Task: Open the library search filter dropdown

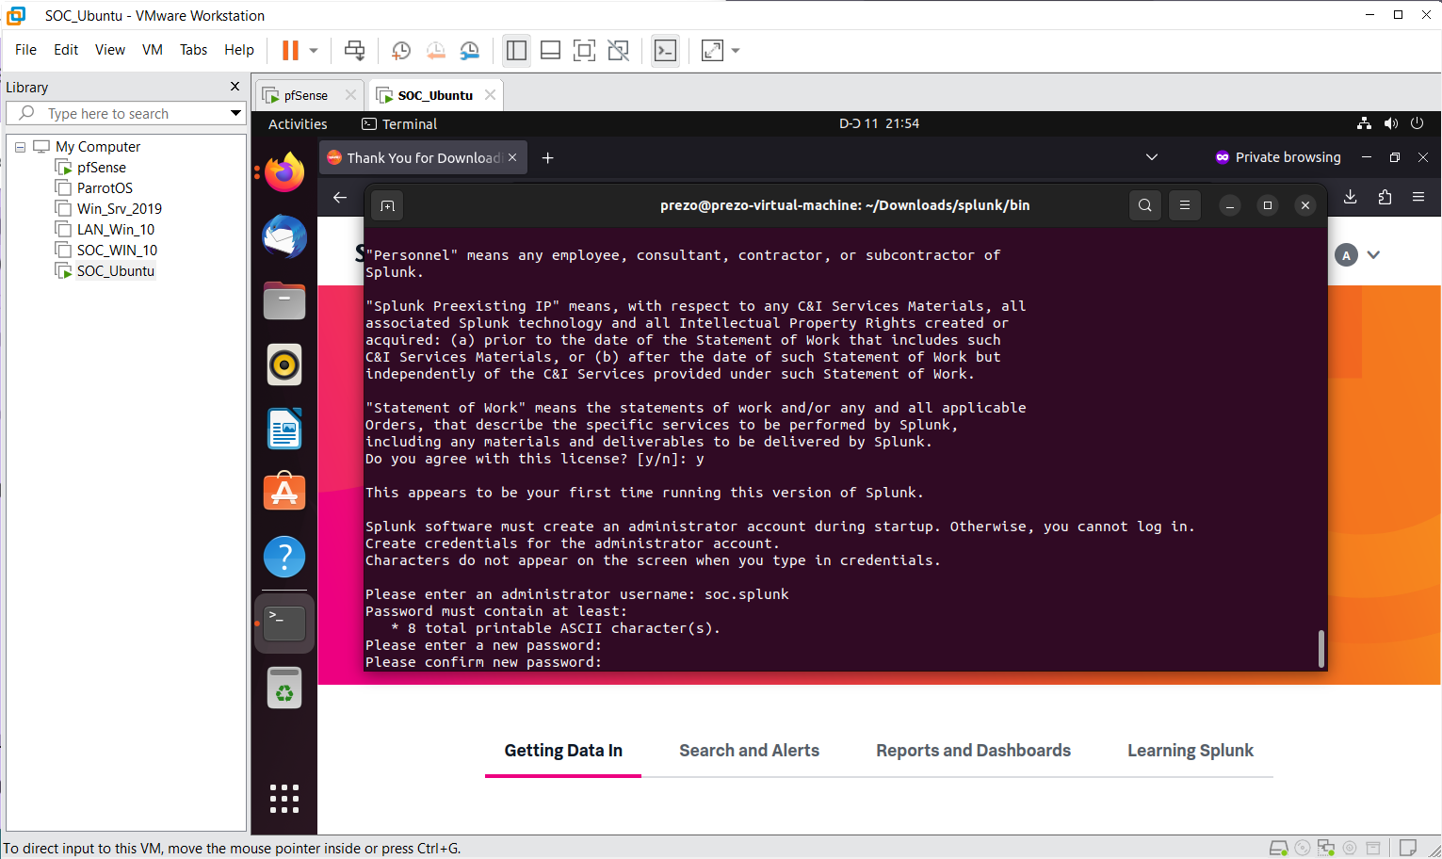Action: click(235, 113)
